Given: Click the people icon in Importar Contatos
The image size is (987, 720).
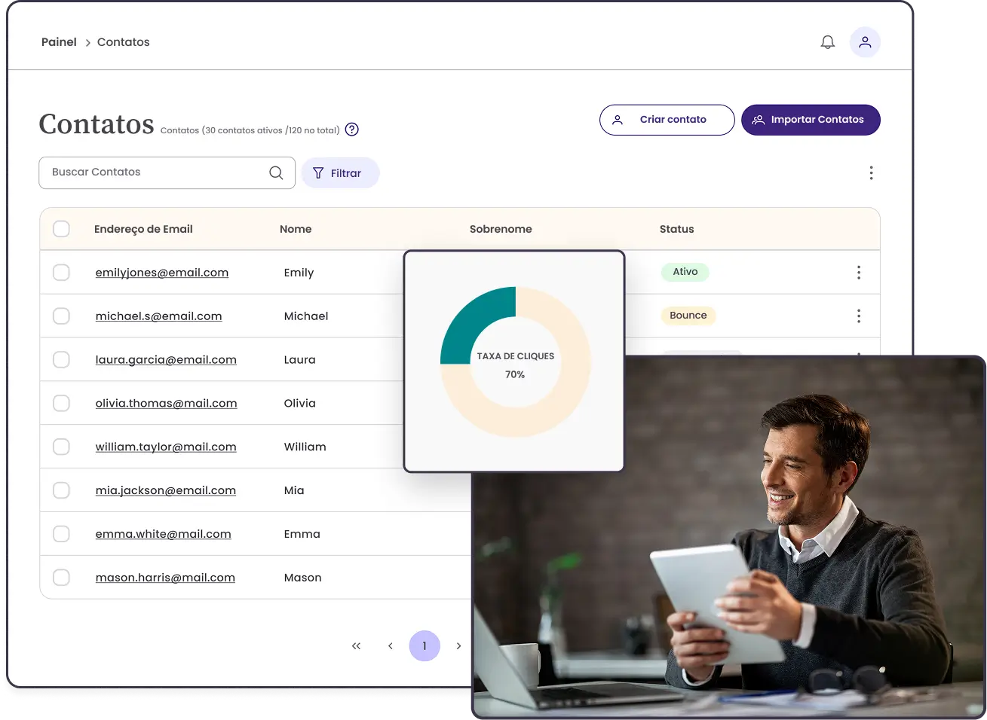Looking at the screenshot, I should click(x=757, y=119).
